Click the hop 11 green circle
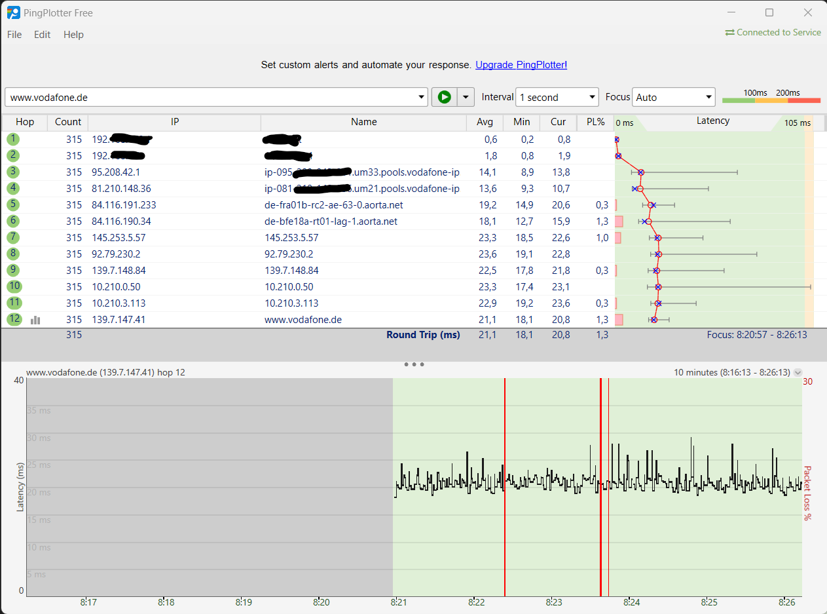 [x=14, y=303]
